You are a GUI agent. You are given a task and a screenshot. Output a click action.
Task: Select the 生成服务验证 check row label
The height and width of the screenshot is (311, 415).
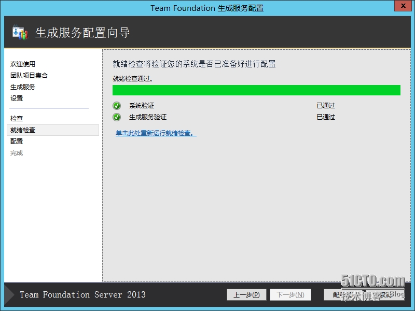coord(148,117)
